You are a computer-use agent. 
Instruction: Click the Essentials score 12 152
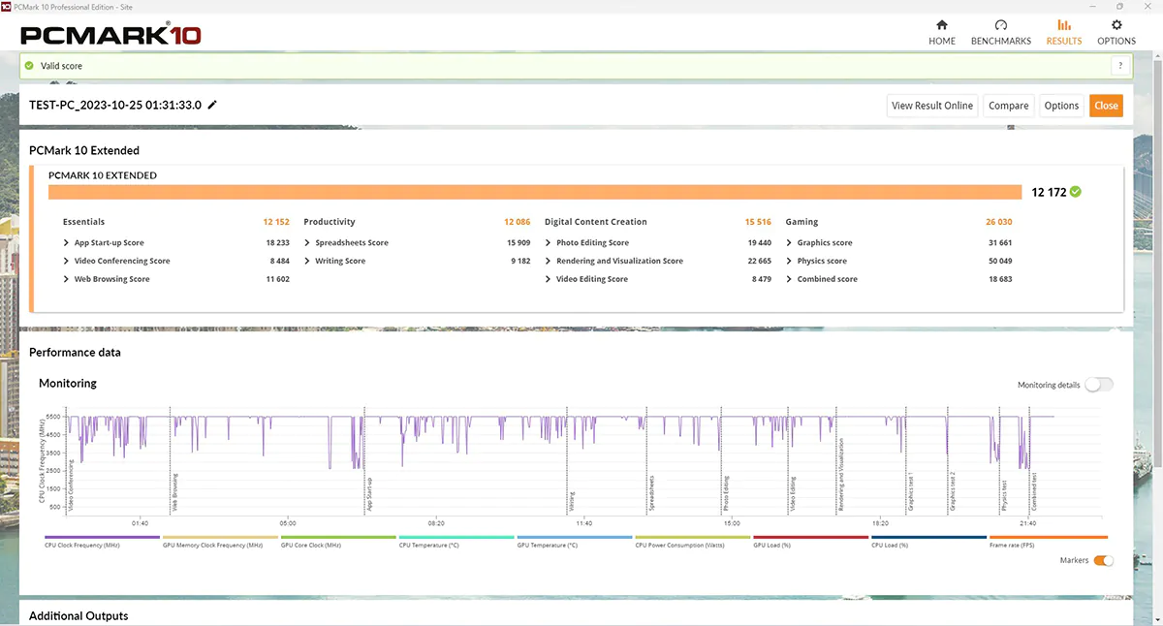pos(276,222)
